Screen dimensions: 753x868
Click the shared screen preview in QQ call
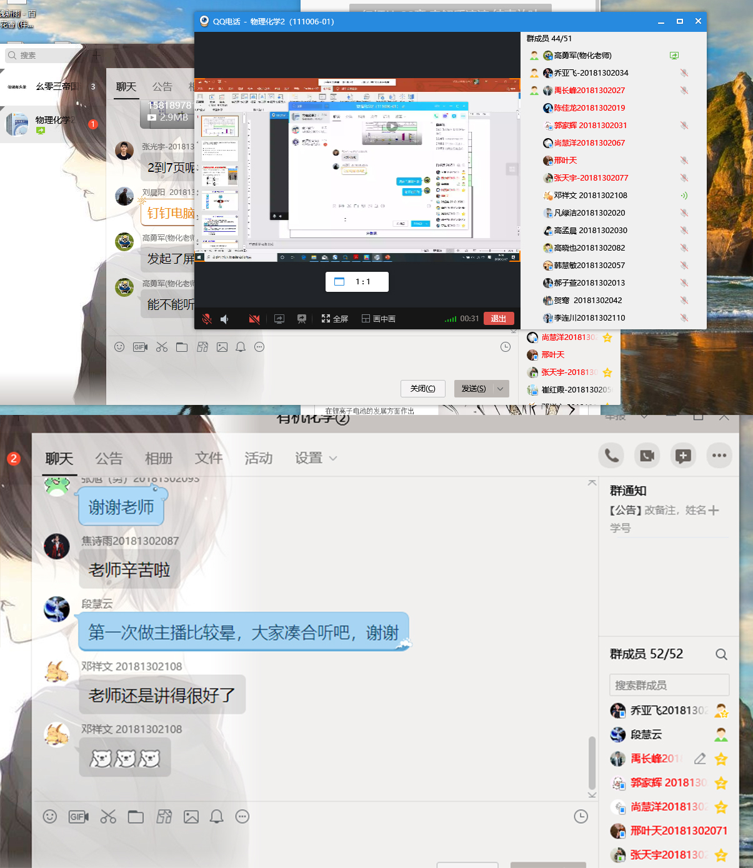(x=357, y=170)
